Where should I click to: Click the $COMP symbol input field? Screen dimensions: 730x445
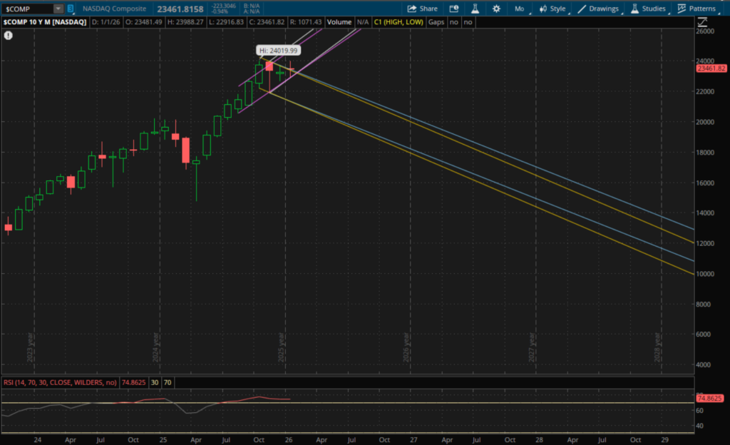(27, 9)
